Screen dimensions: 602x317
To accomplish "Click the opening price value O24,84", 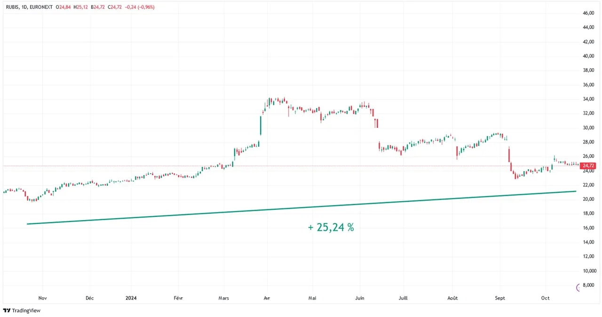I will [x=63, y=7].
